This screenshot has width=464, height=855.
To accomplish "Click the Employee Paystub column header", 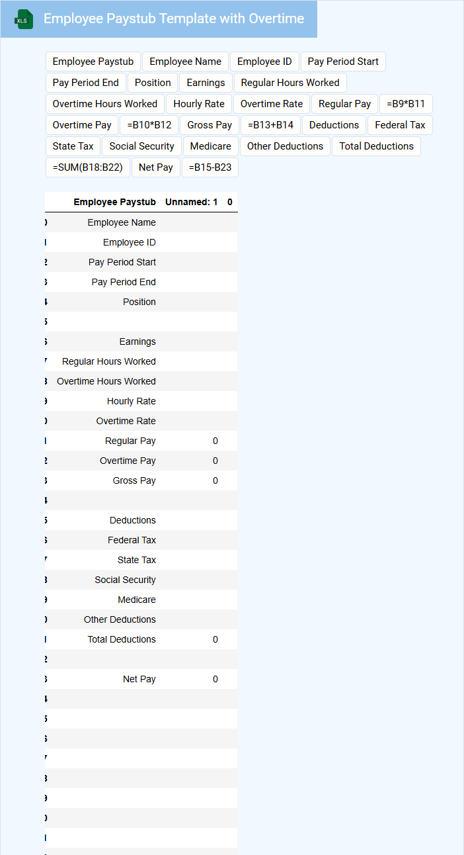I will [x=115, y=202].
